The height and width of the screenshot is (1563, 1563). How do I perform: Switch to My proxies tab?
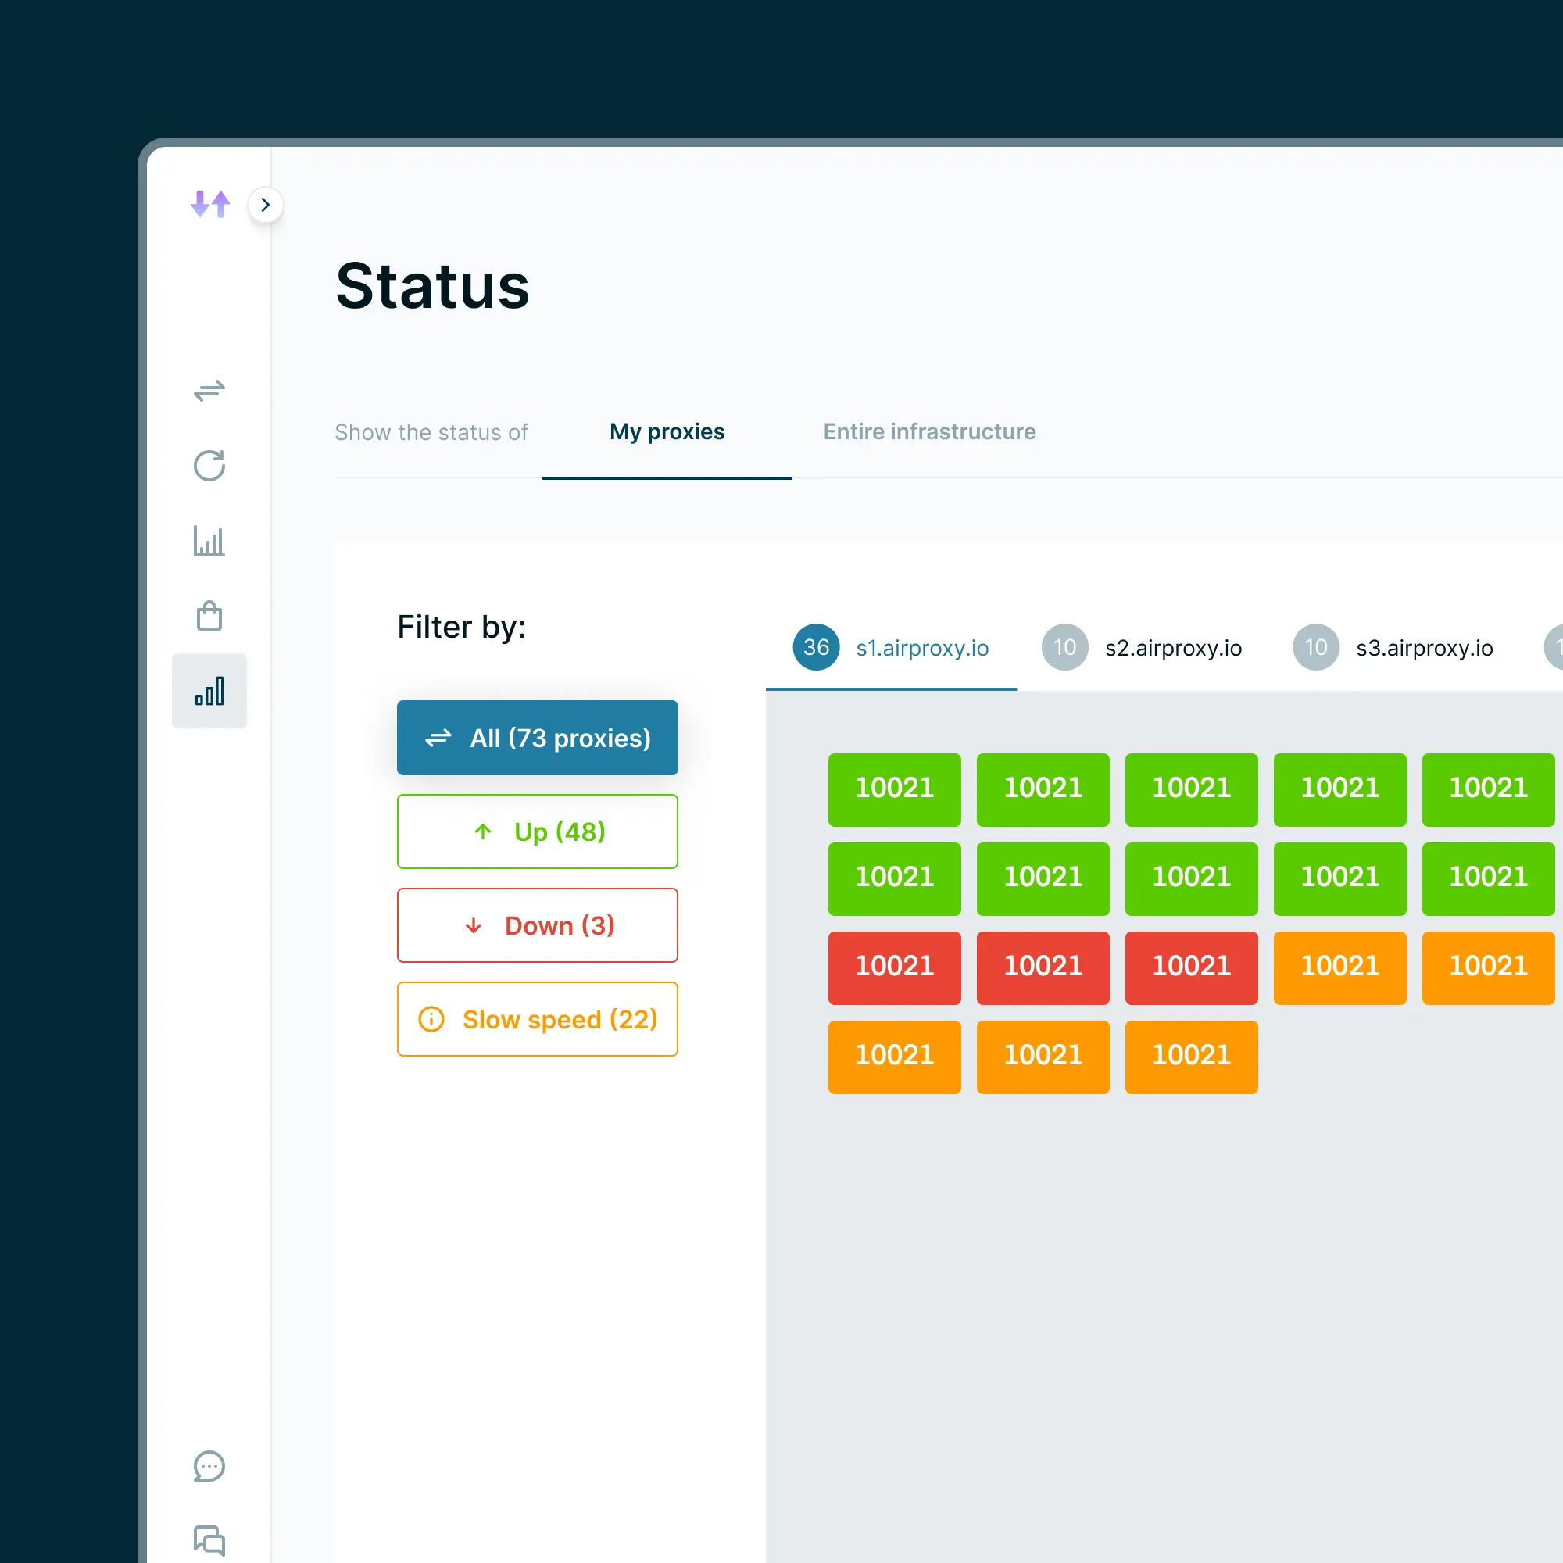tap(664, 431)
